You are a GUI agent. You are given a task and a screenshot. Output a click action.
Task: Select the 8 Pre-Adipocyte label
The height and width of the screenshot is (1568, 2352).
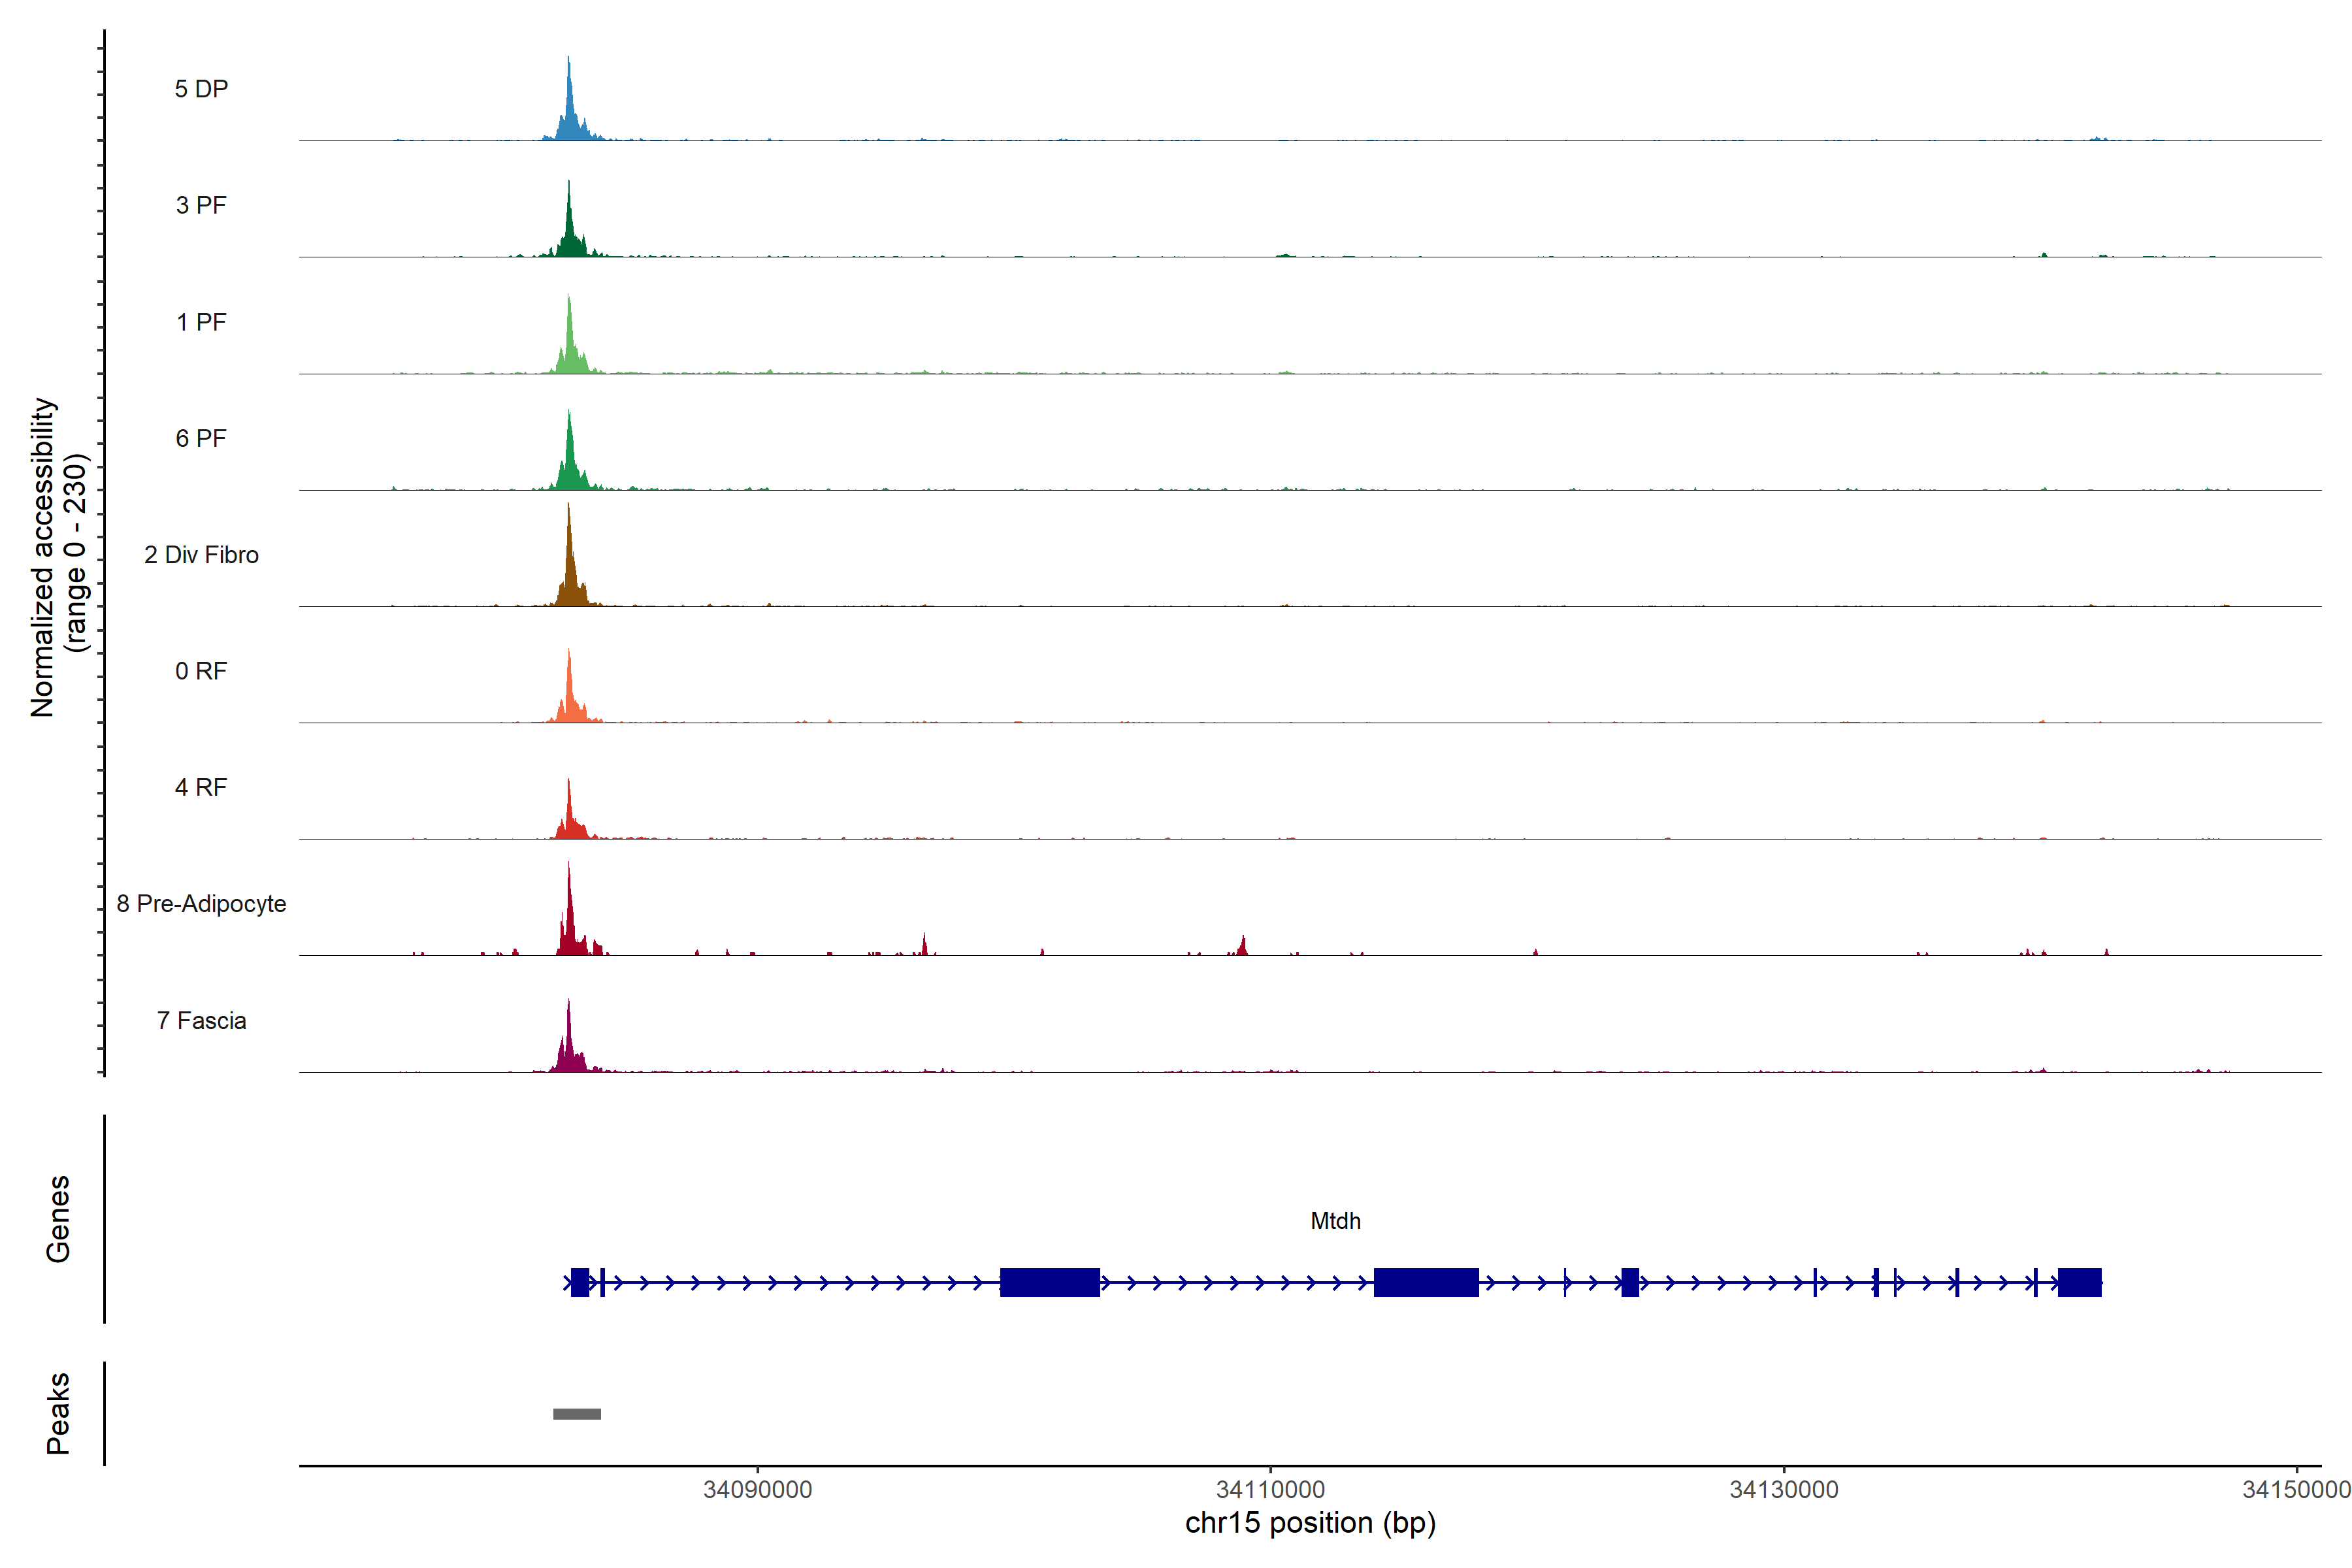201,904
